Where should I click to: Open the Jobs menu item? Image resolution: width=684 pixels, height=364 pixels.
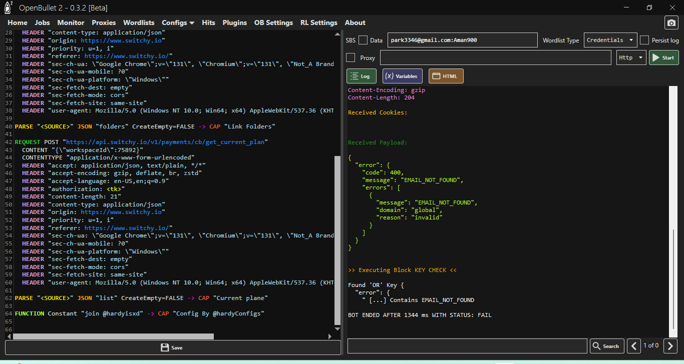tap(42, 22)
